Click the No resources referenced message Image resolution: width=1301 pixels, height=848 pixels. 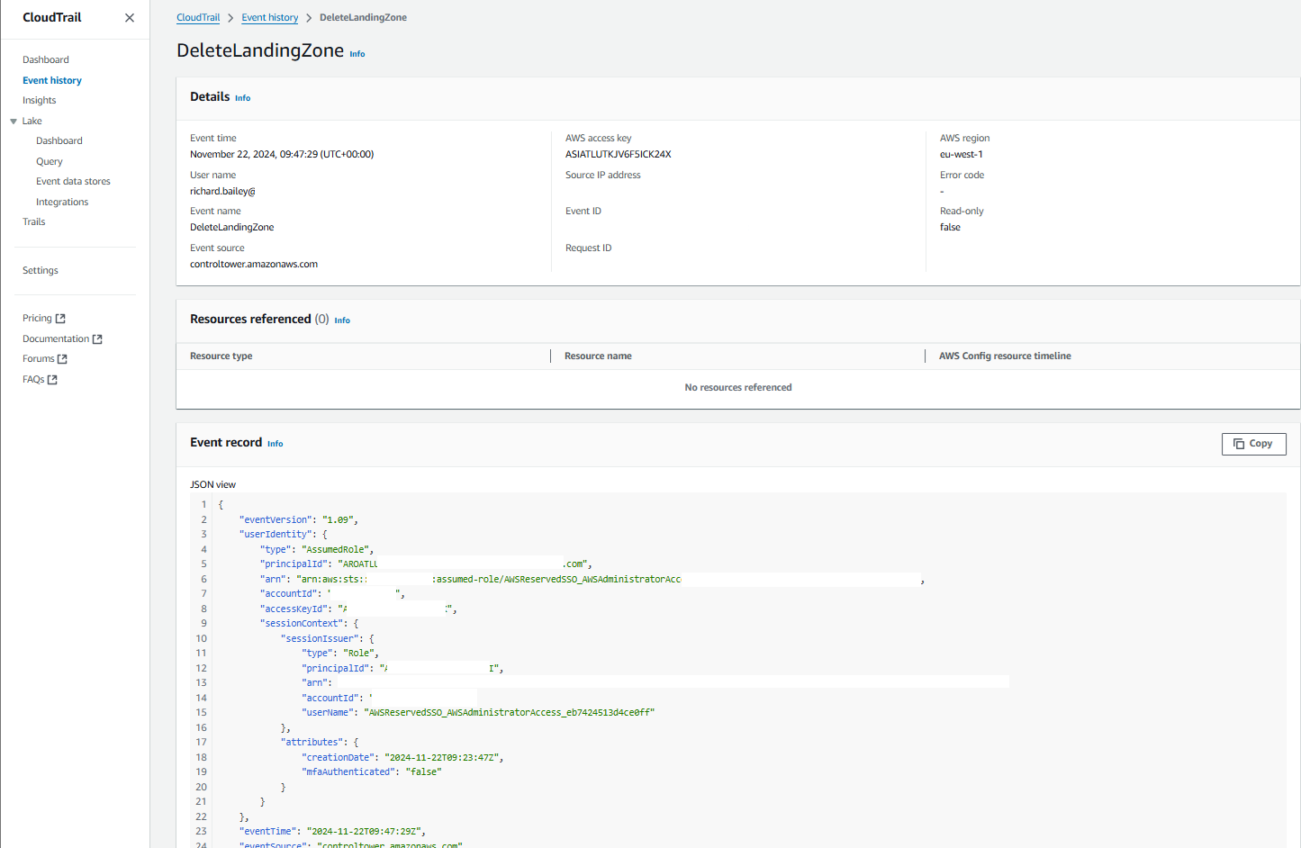click(x=738, y=388)
